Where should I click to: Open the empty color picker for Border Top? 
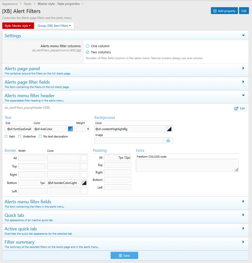coord(84,166)
